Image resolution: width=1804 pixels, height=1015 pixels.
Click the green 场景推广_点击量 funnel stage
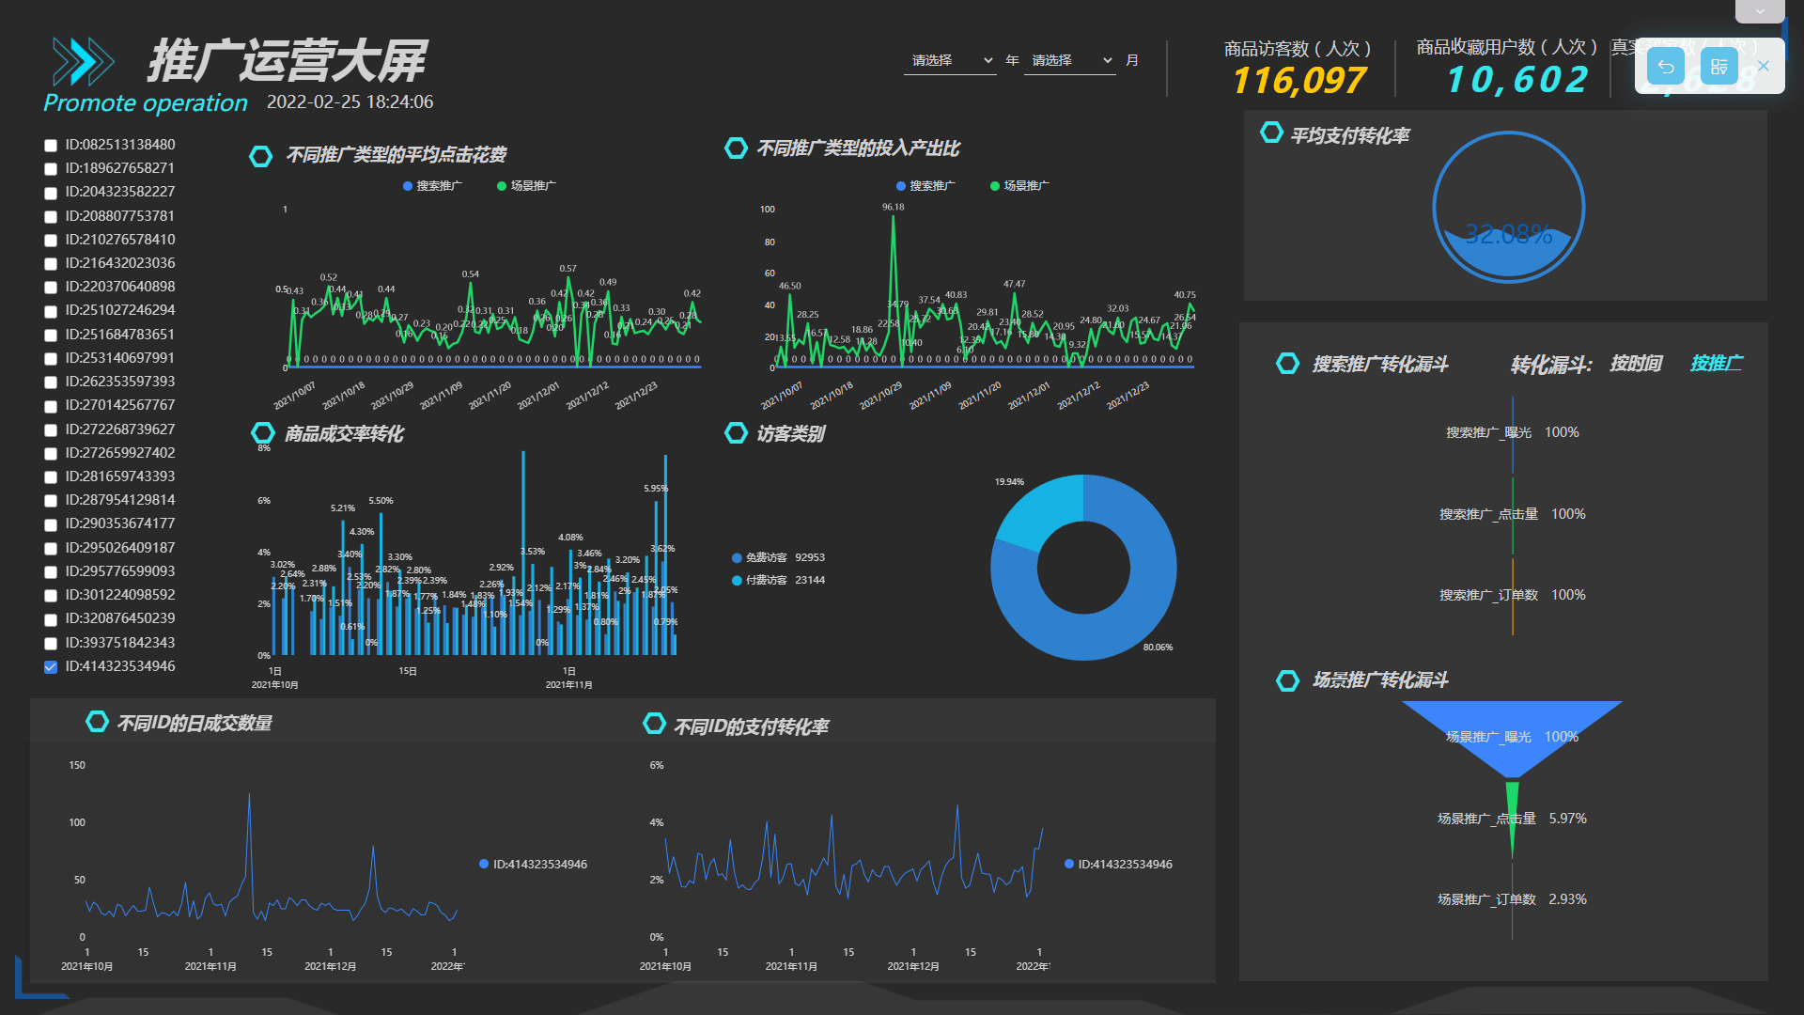coord(1512,818)
